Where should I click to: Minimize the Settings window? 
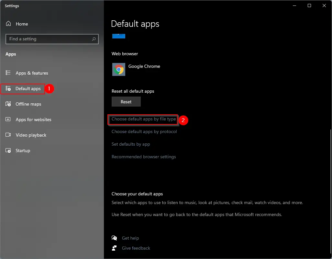(294, 6)
